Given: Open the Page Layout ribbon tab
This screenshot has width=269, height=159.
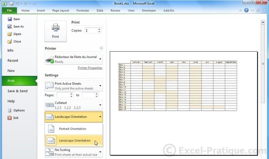Looking at the screenshot, I should pyautogui.click(x=61, y=11).
